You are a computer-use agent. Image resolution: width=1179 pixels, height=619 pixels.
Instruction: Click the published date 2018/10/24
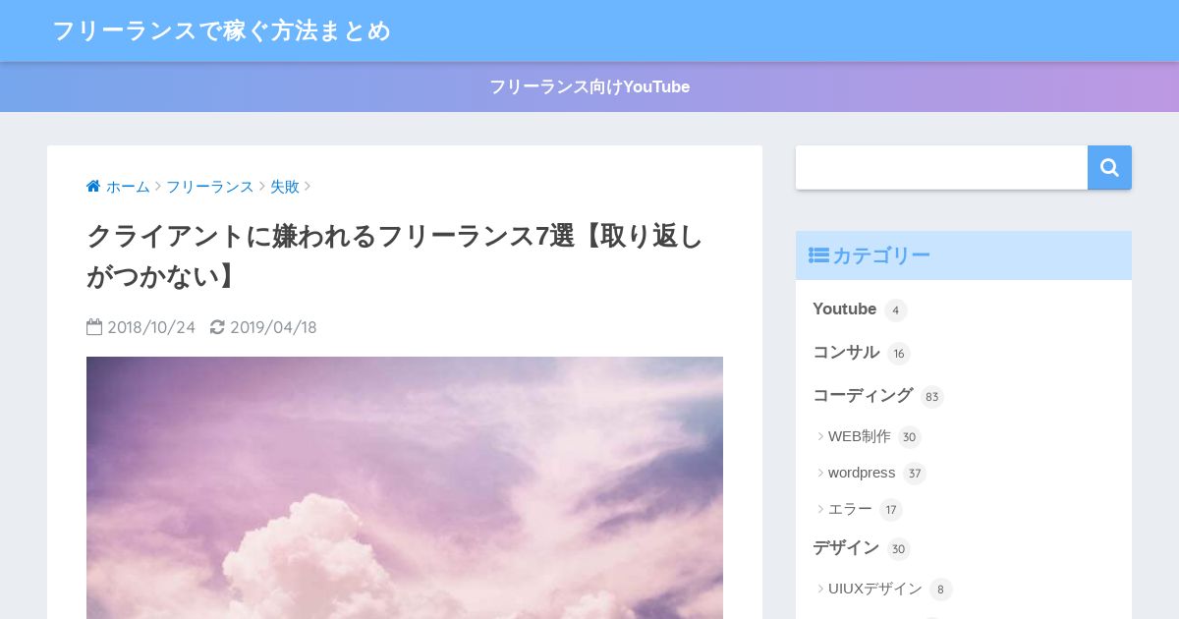(x=151, y=327)
